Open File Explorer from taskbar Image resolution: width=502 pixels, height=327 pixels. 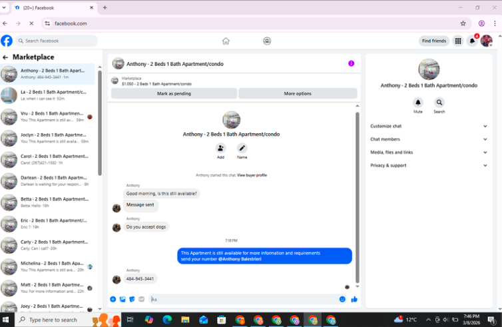click(x=185, y=320)
